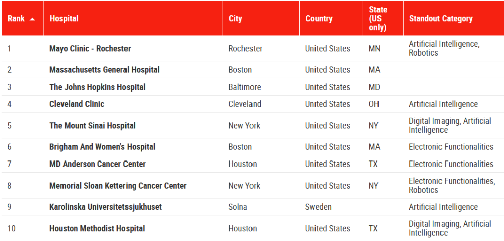Open Houston Methodist Hospital entry
504x241 pixels.
pos(97,228)
